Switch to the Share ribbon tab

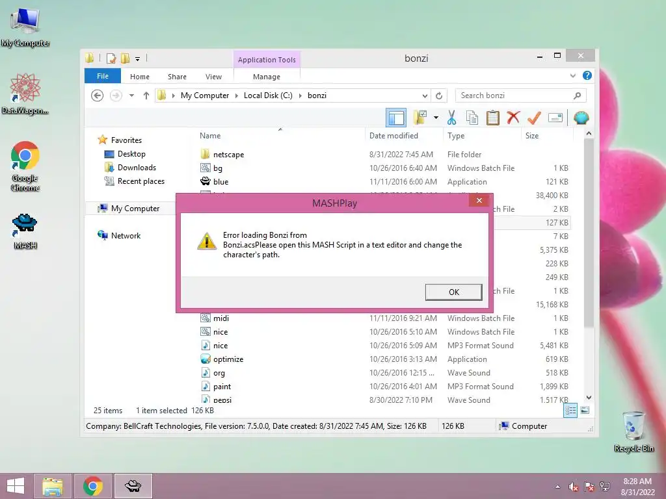[x=177, y=77]
